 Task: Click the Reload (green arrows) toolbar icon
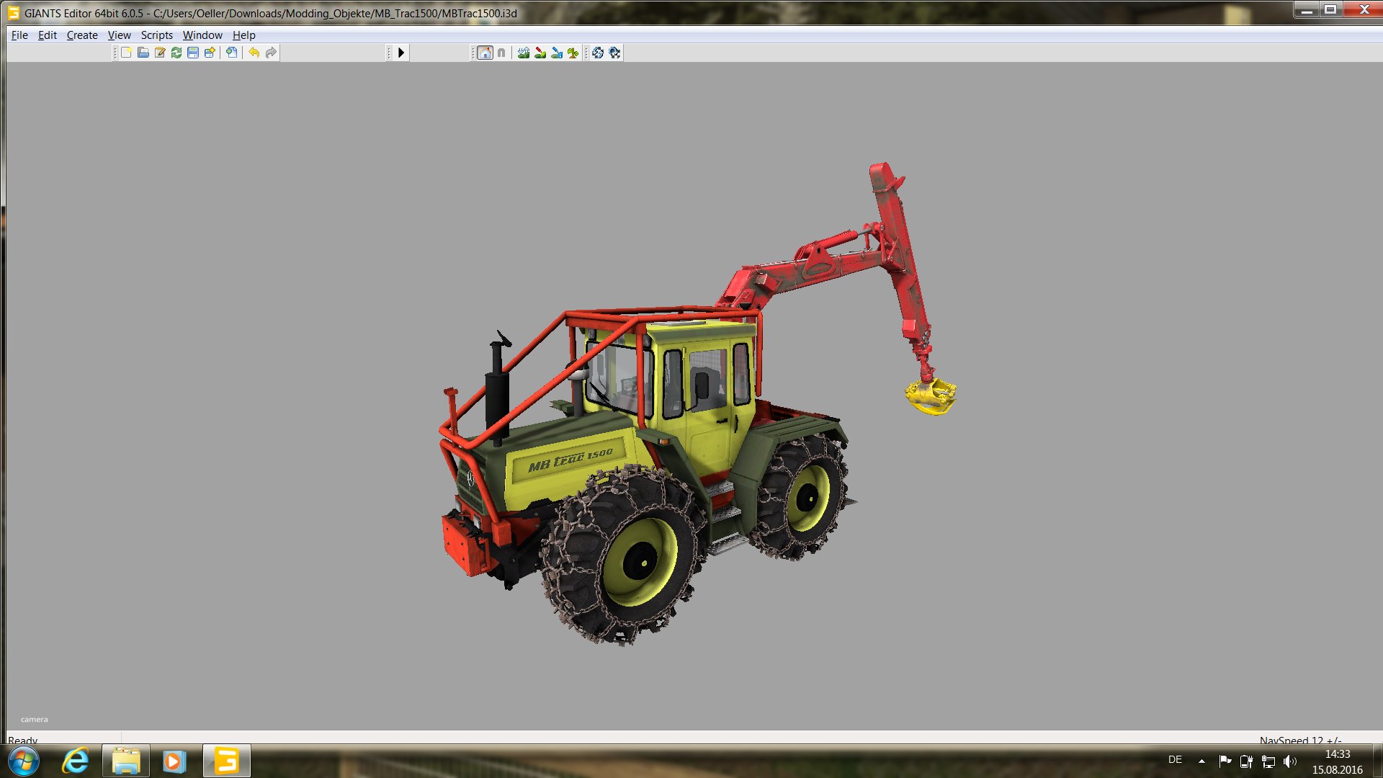(x=176, y=53)
